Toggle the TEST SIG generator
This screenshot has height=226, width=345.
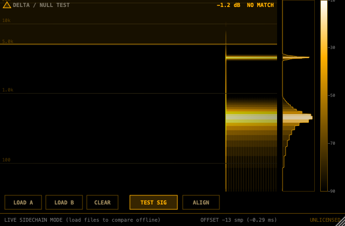(154, 202)
